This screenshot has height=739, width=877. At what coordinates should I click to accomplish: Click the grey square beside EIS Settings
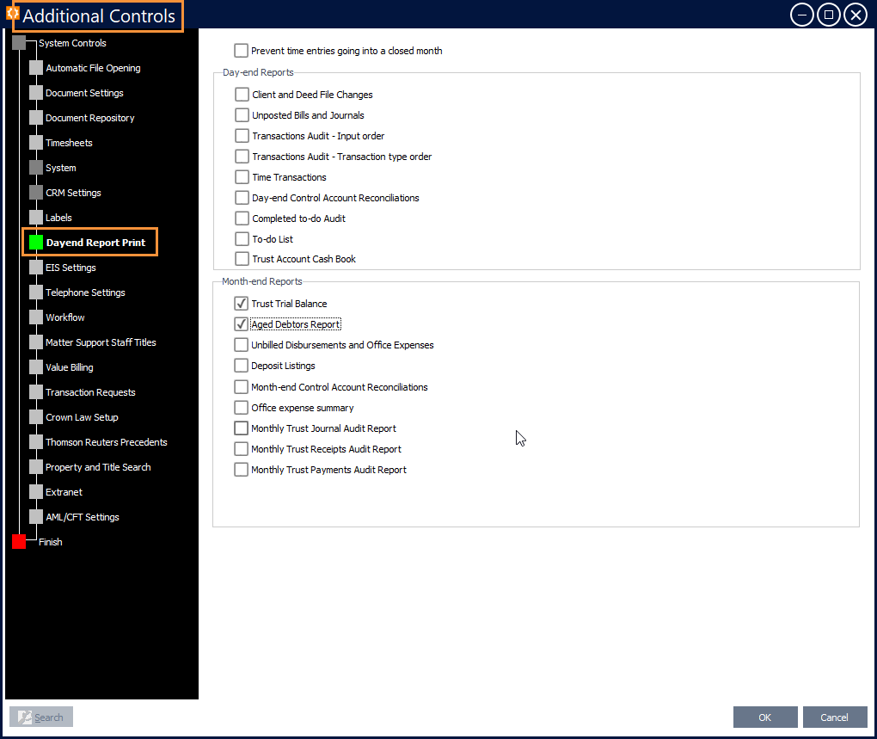[36, 268]
